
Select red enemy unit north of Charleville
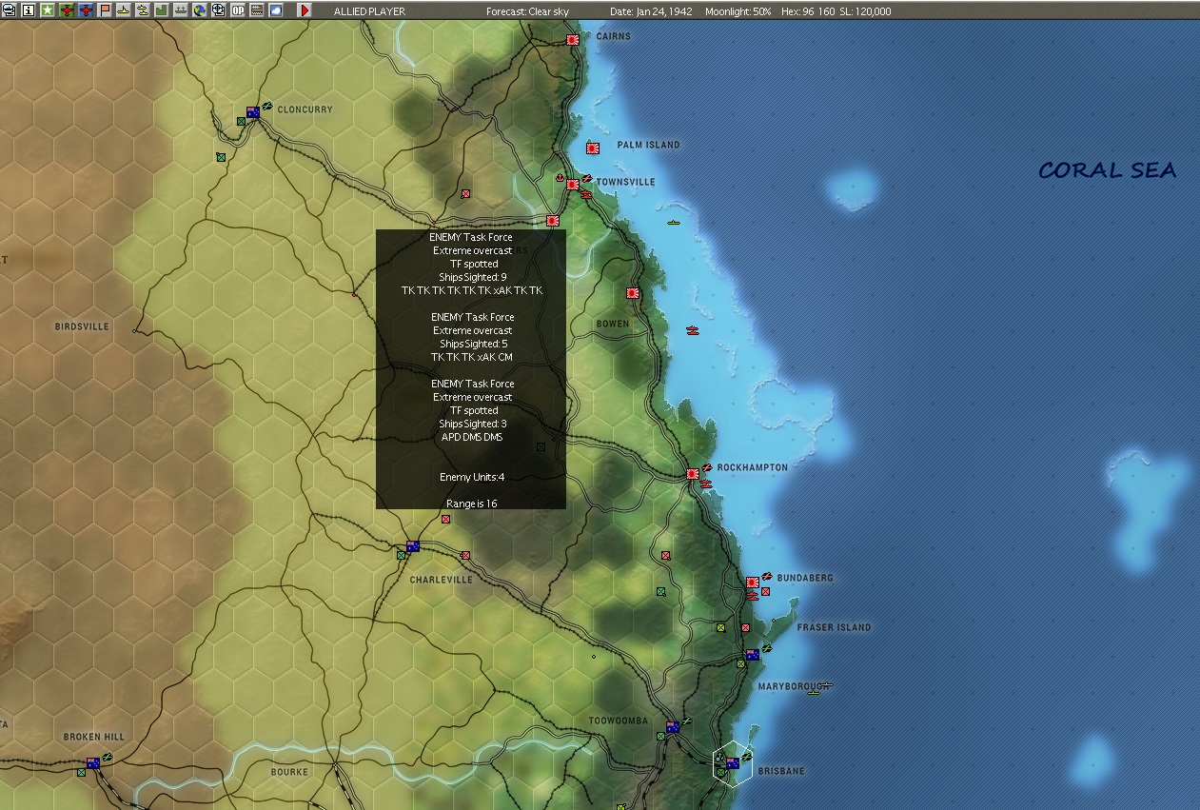(445, 519)
